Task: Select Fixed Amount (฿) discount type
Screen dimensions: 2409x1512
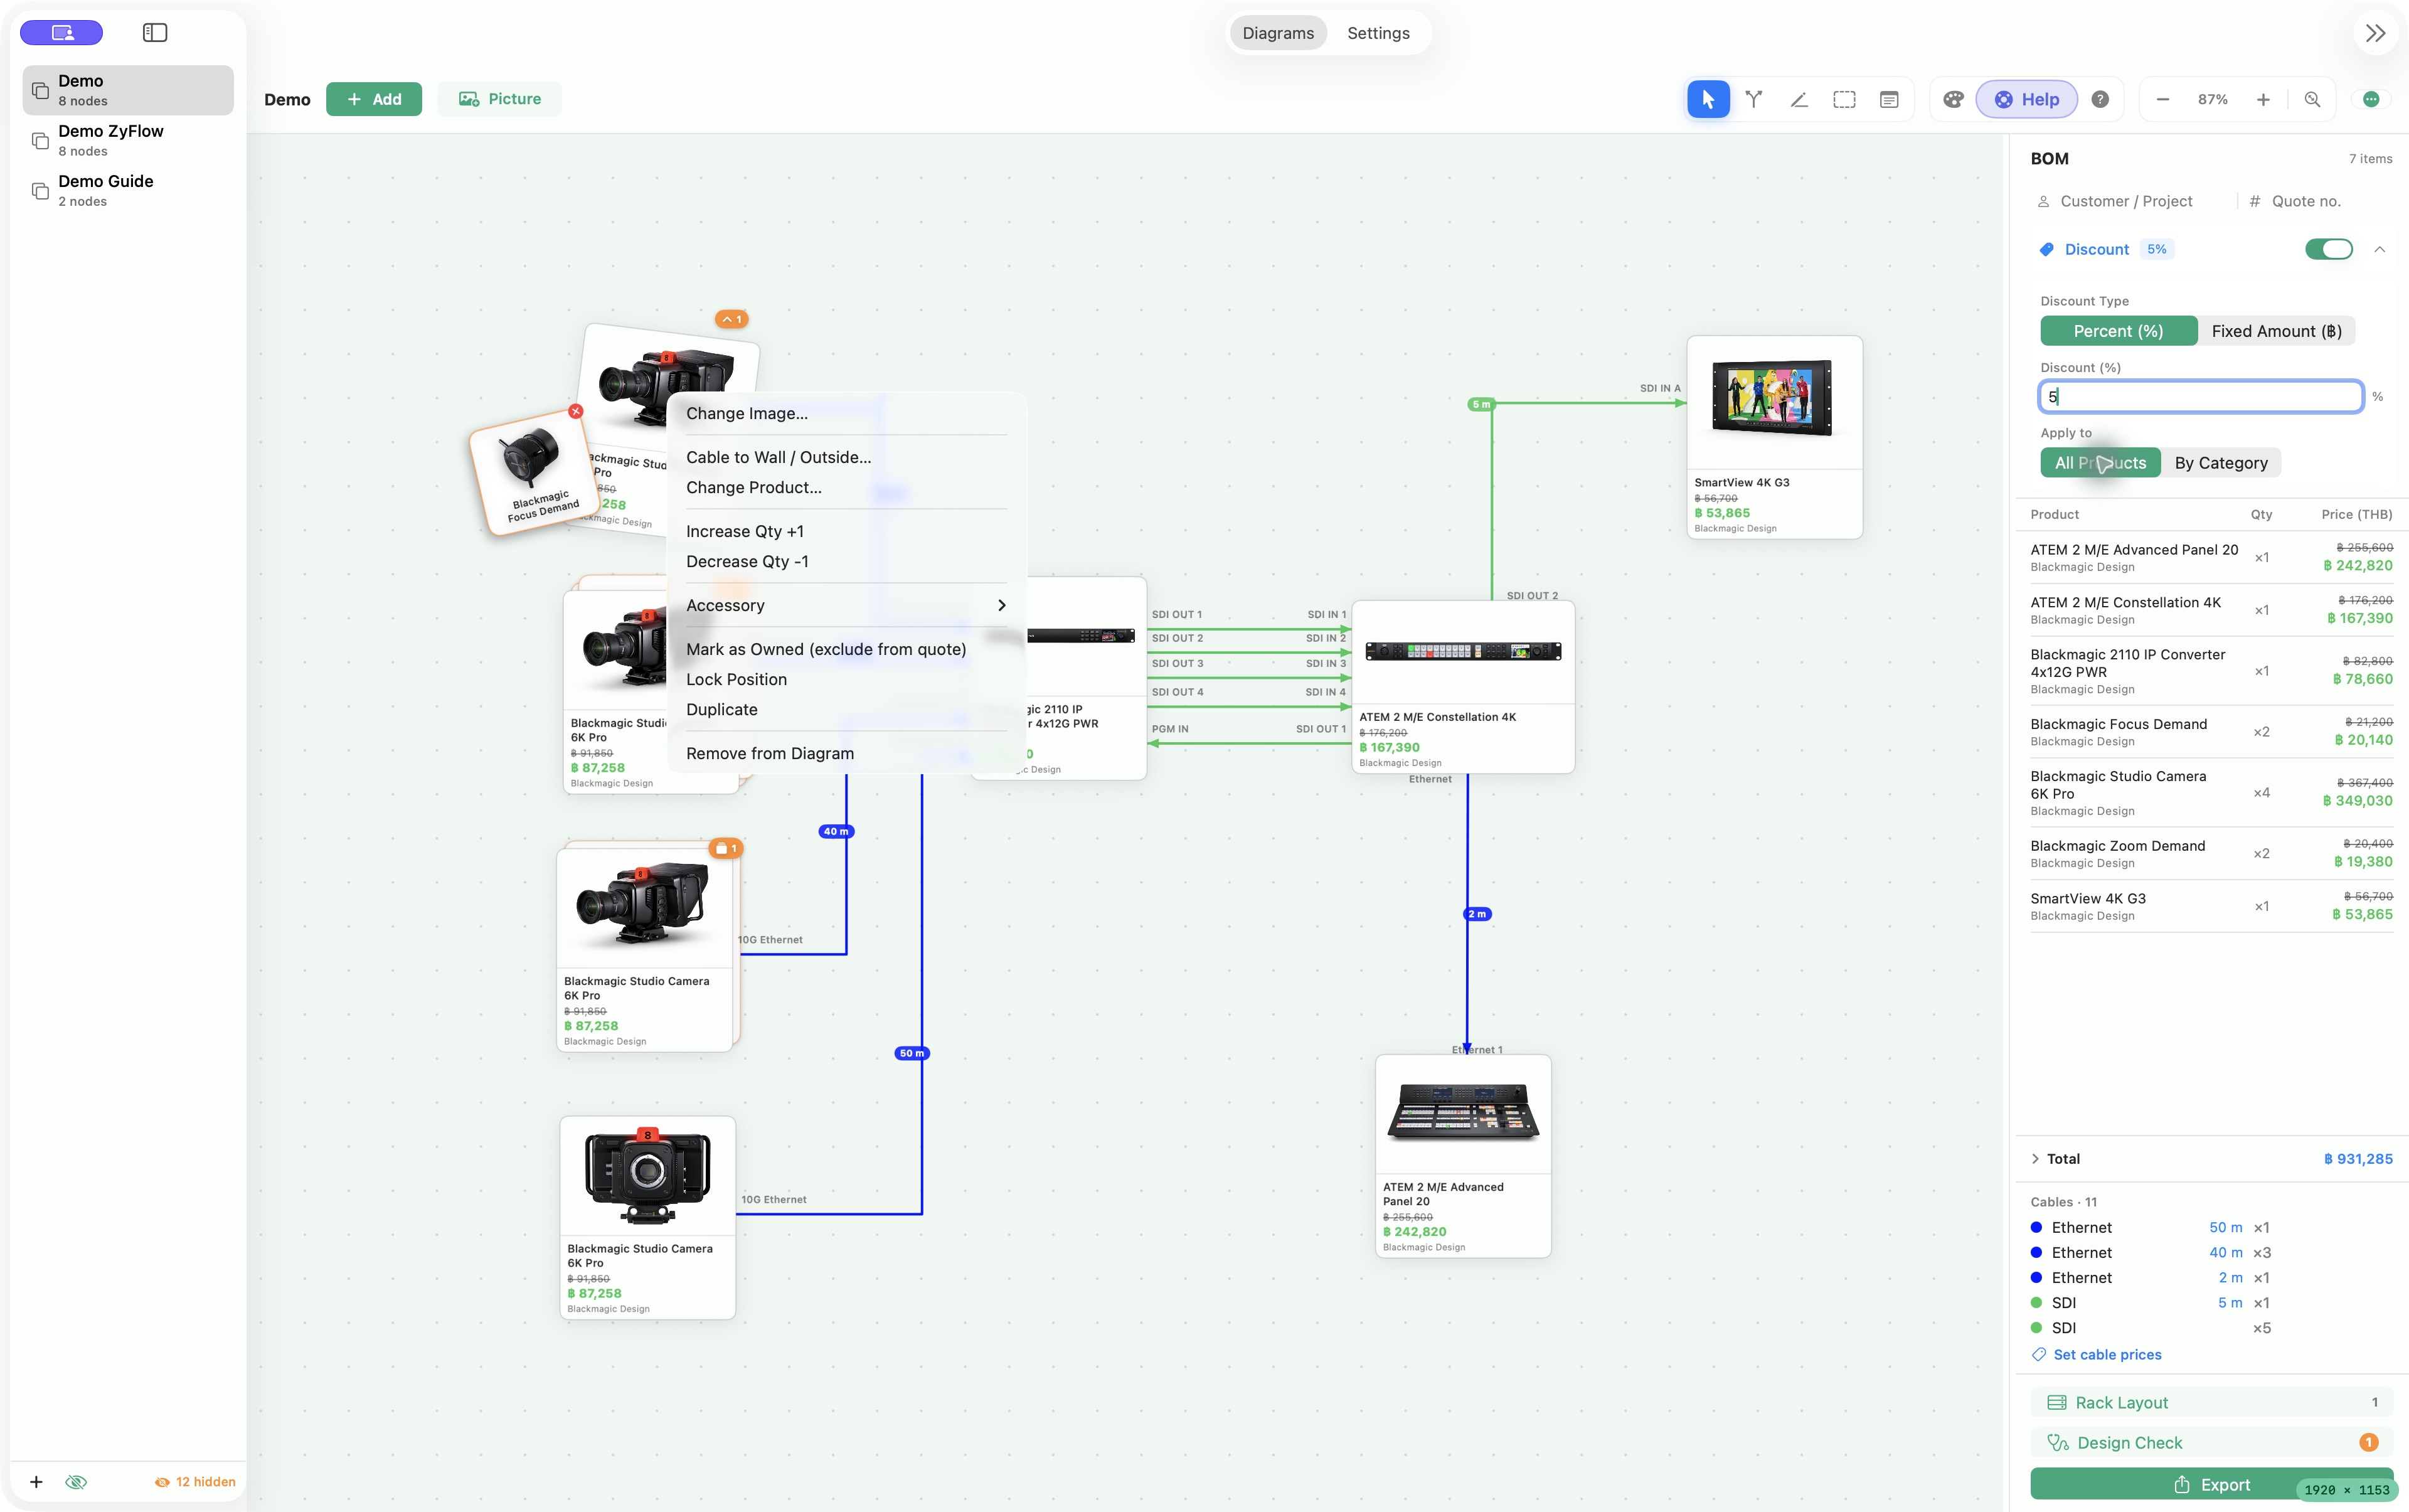Action: [2276, 331]
